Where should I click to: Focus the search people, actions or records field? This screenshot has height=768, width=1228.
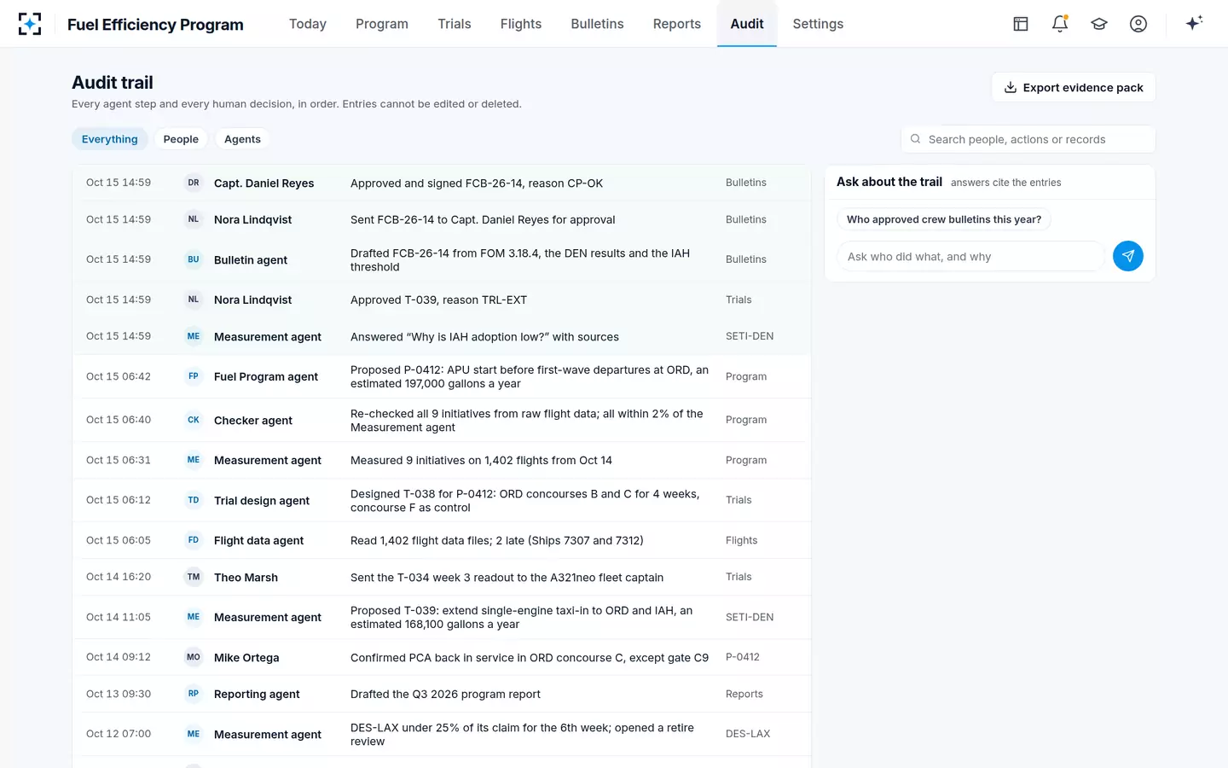pyautogui.click(x=1028, y=139)
